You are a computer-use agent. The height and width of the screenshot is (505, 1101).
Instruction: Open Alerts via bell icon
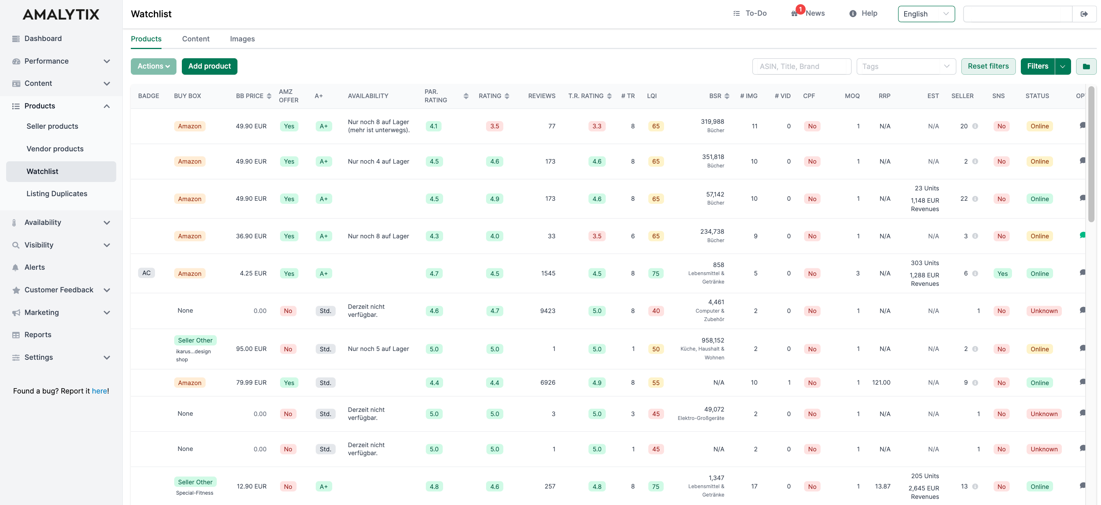click(15, 267)
